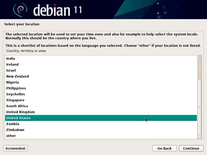The height and width of the screenshot is (155, 207).
Task: Select India from the country list
Action: (11, 58)
